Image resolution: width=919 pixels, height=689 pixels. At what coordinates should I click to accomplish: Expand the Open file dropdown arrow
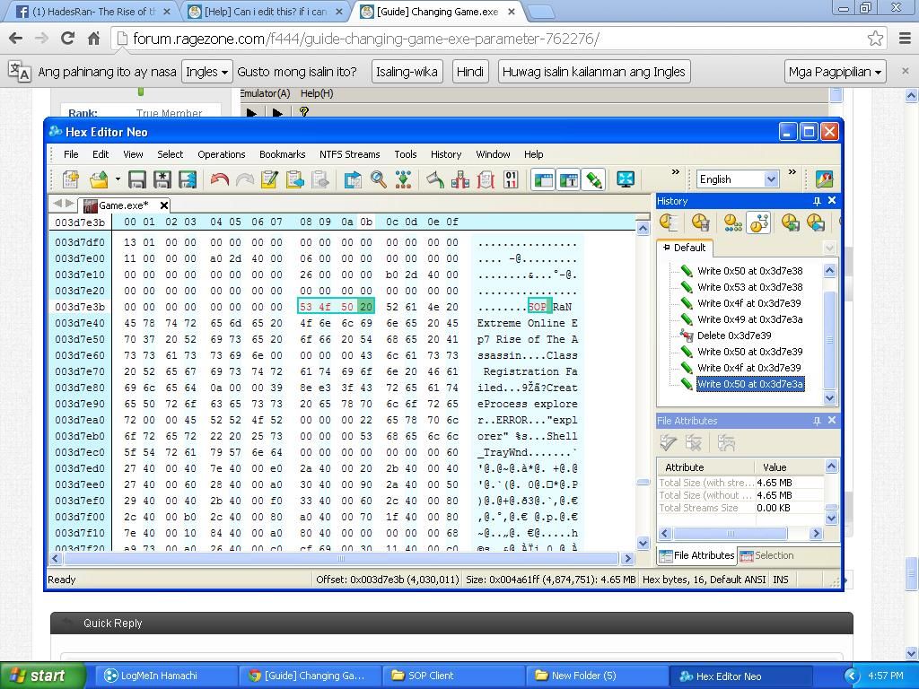pyautogui.click(x=117, y=179)
